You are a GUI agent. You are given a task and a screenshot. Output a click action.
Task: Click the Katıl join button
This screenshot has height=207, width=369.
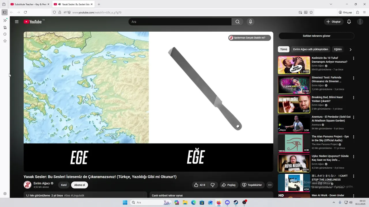pyautogui.click(x=64, y=185)
